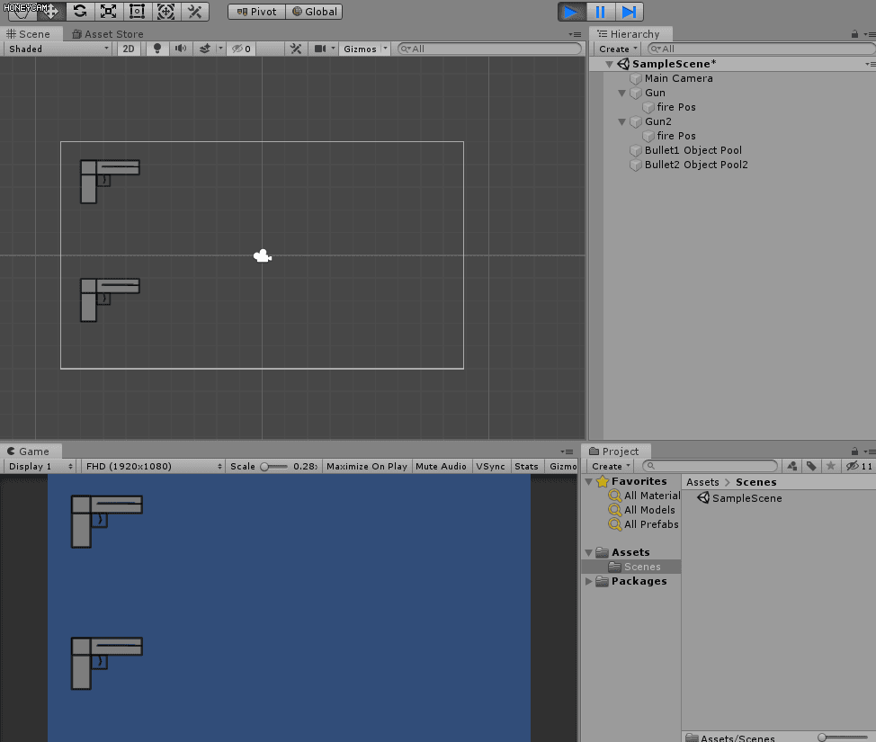Switch to the Asset Store tab
Viewport: 876px width, 742px height.
coord(108,34)
